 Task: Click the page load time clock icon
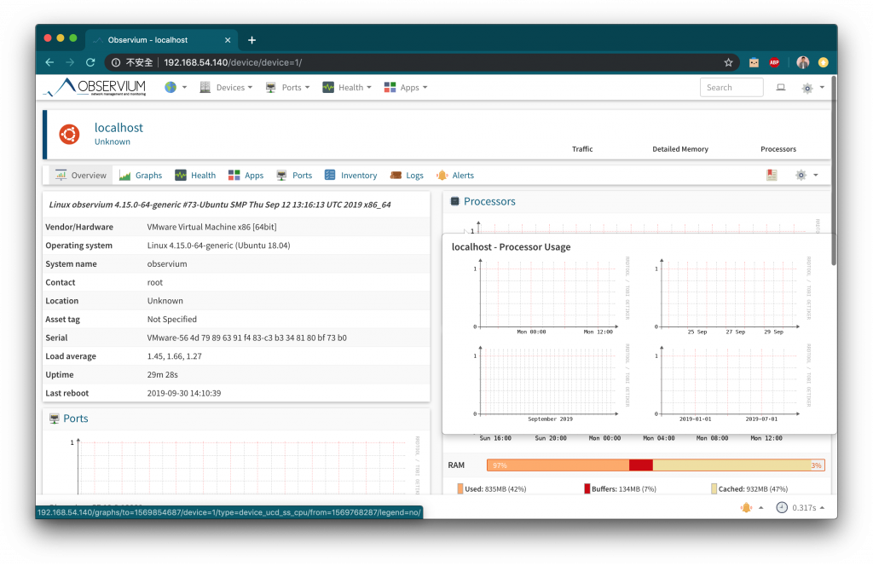782,507
